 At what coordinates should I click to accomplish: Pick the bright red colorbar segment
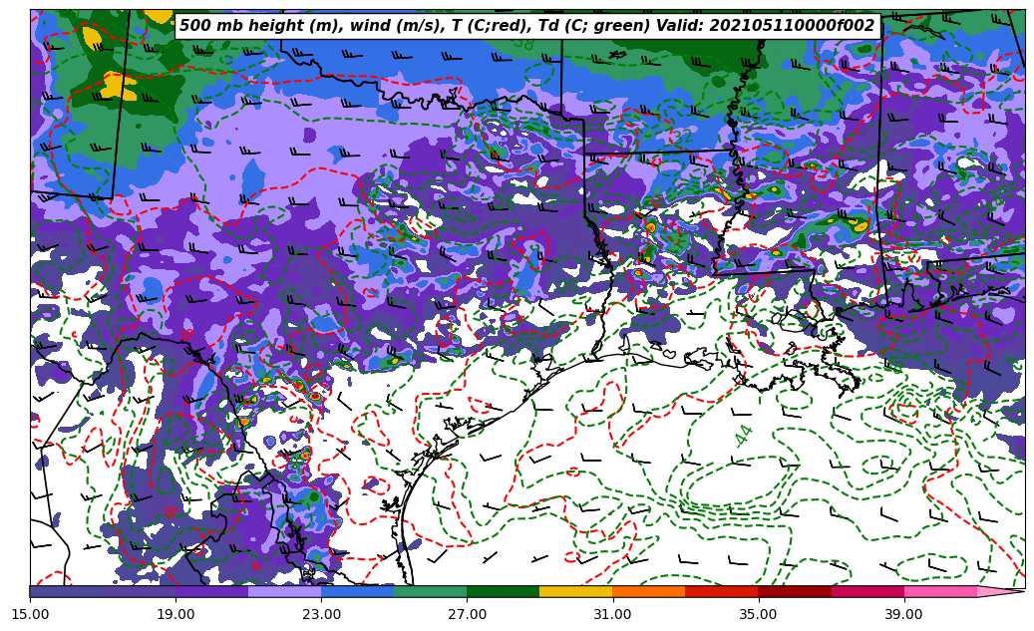[x=721, y=591]
